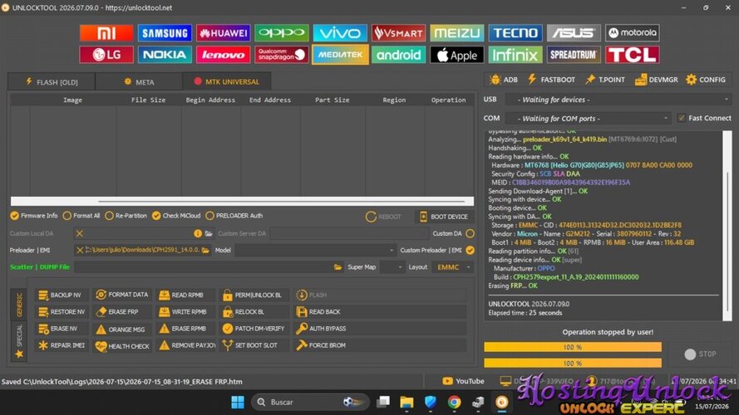The image size is (739, 415).
Task: Select the ASUS brand logo
Action: 574,33
